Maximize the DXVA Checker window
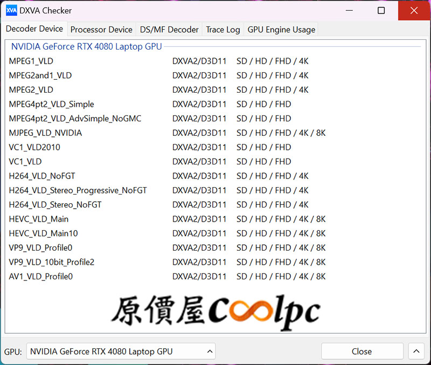Screen dimensions: 431x365 tap(381, 10)
